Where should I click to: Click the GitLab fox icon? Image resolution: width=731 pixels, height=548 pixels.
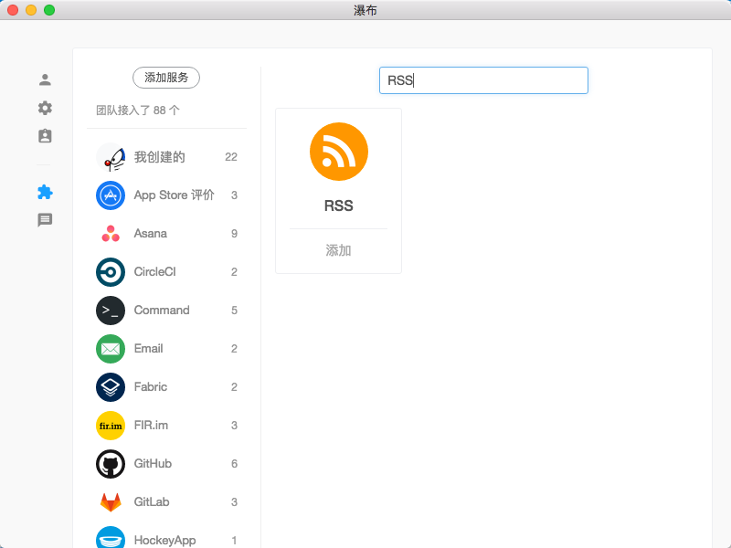coord(111,502)
